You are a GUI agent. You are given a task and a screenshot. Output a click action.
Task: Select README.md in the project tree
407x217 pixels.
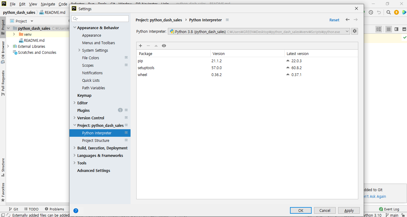click(x=34, y=40)
